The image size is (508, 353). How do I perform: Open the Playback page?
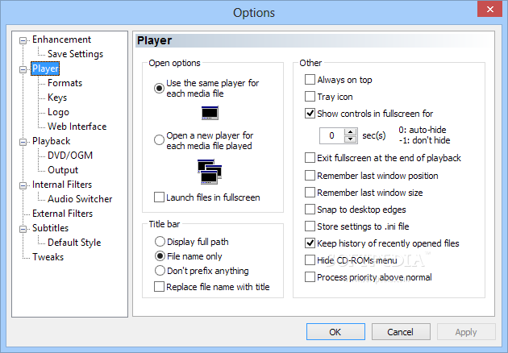[x=51, y=141]
